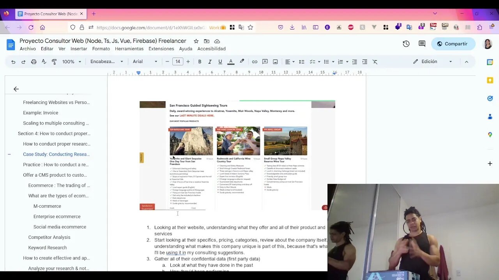This screenshot has height=280, width=499.
Task: Decrease font size with minus
Action: pyautogui.click(x=167, y=62)
